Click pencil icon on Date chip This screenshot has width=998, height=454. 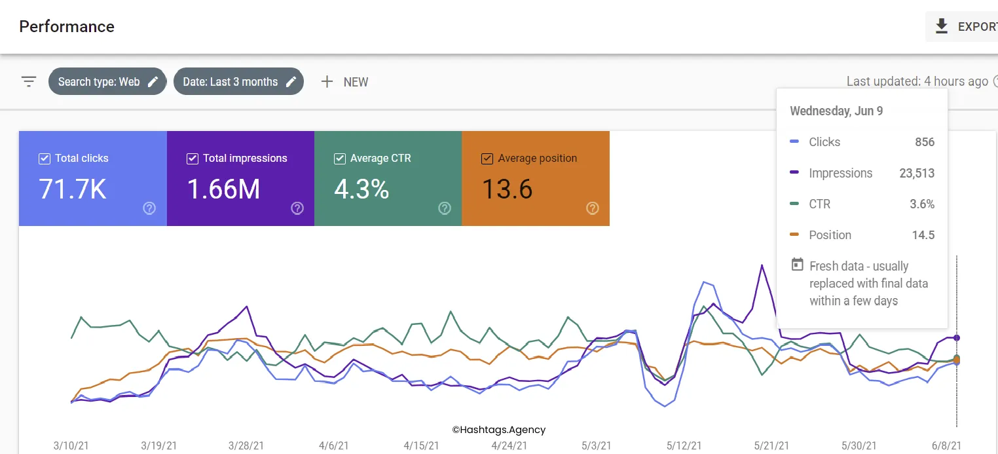(x=291, y=82)
